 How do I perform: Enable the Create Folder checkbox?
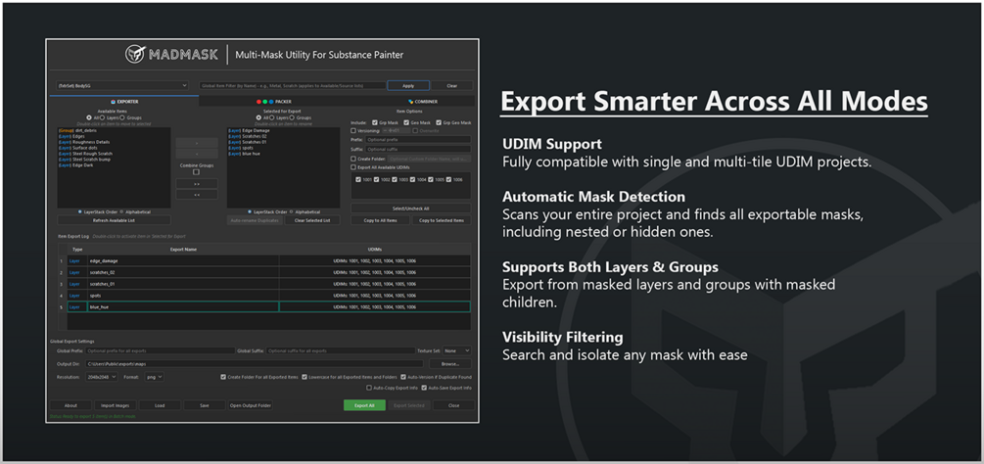(x=353, y=160)
